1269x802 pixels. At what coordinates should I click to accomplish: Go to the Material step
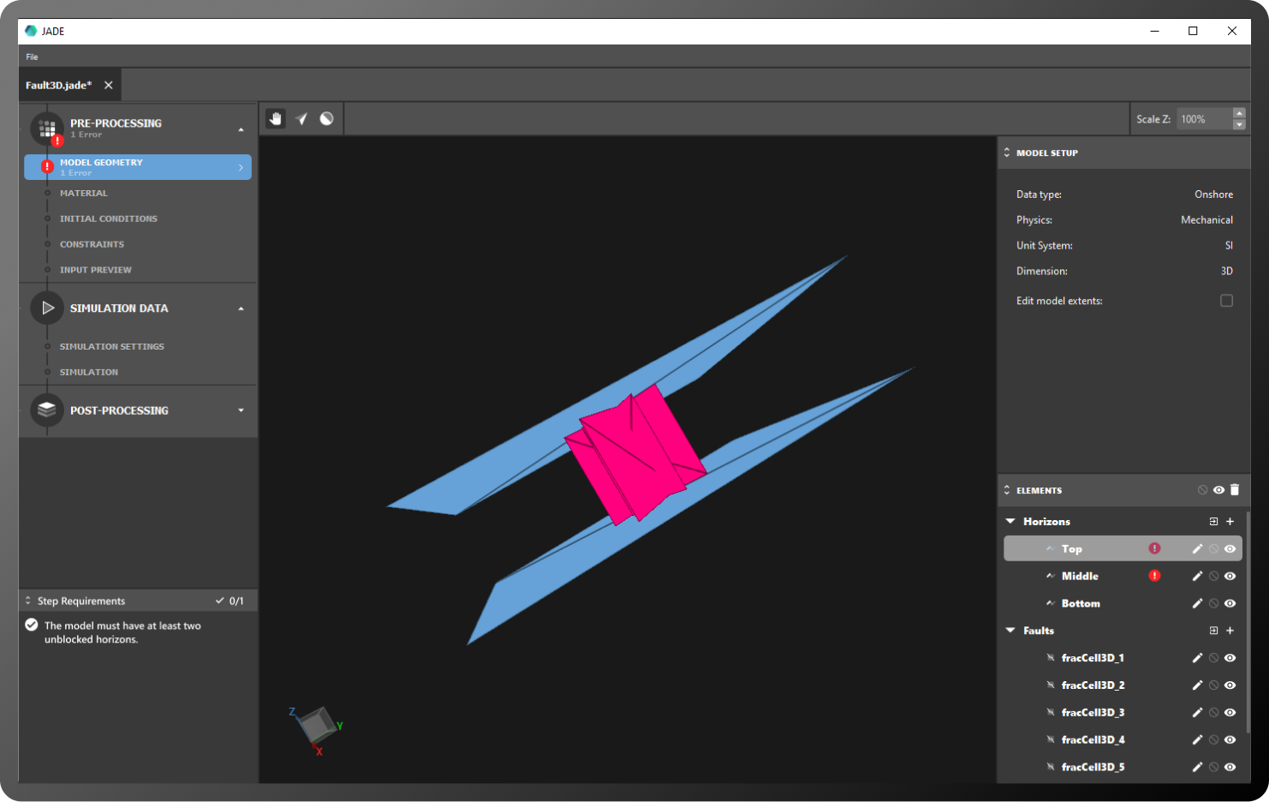(x=84, y=194)
